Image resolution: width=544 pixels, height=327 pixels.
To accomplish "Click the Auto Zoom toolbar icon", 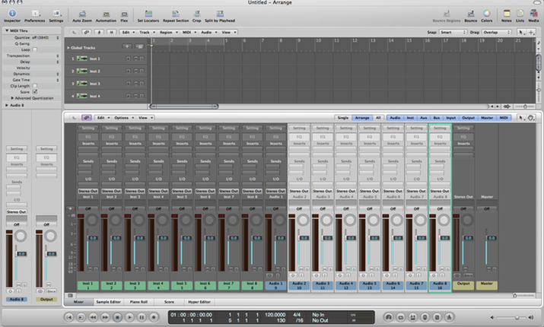I will coord(81,13).
